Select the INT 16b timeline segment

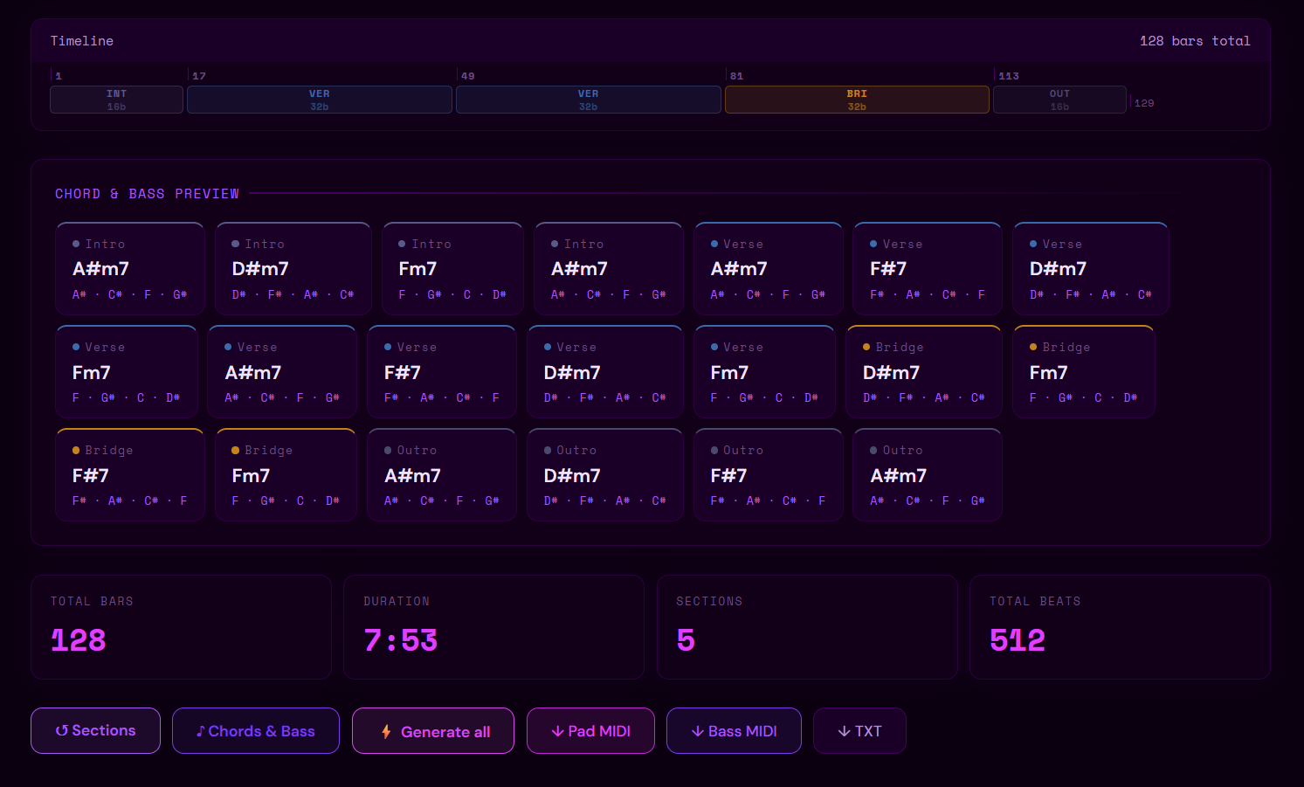tap(116, 100)
